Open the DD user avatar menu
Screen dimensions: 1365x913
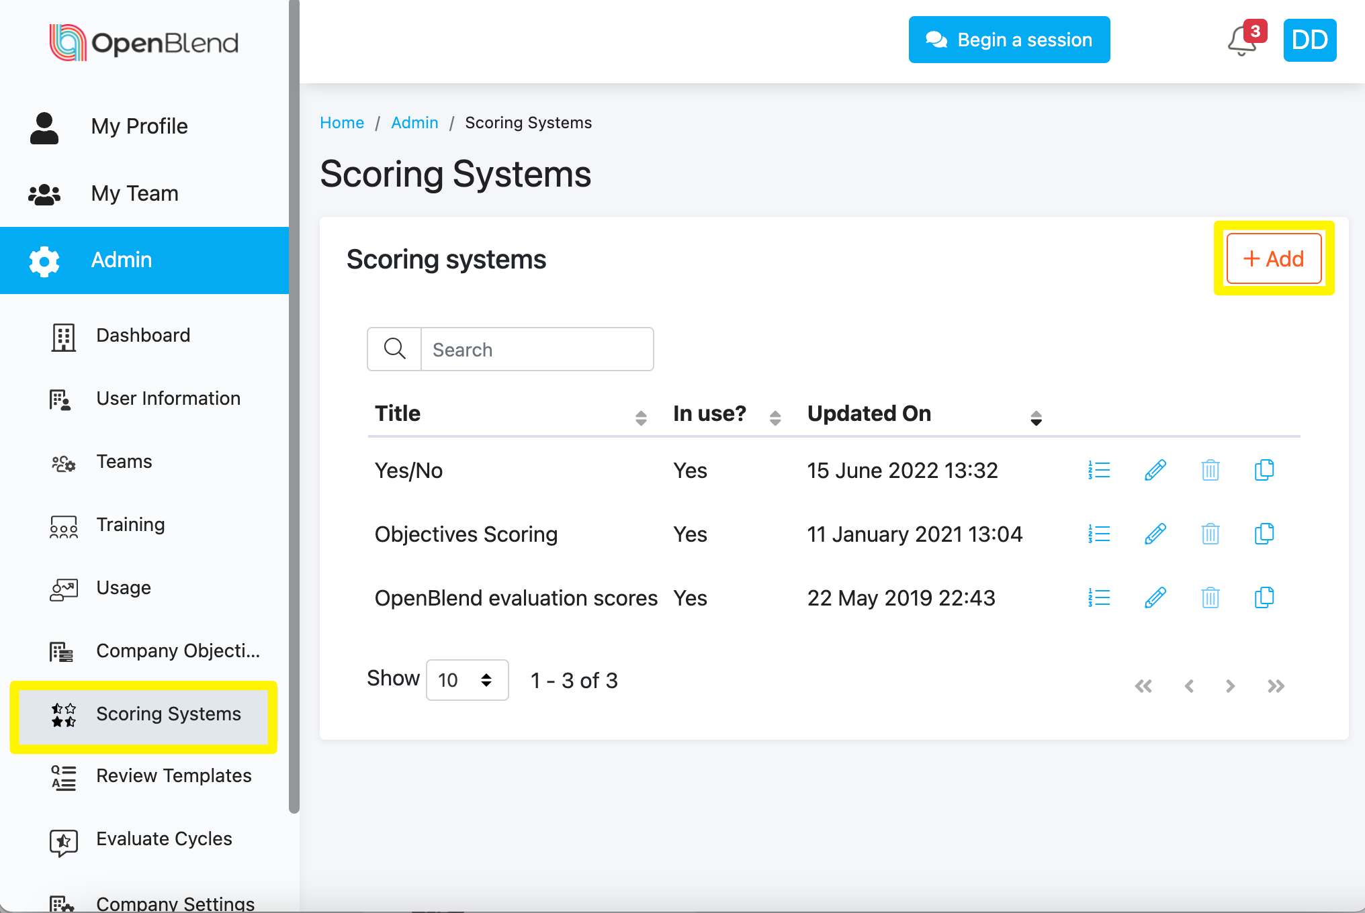[1309, 40]
